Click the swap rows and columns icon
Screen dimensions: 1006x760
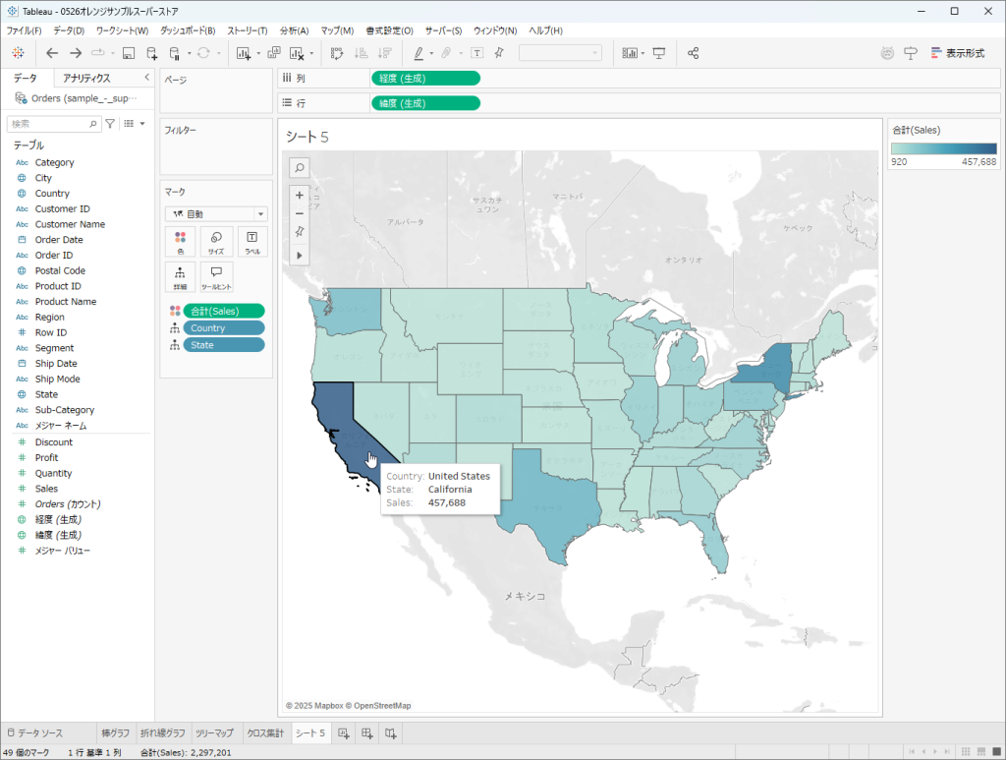337,53
